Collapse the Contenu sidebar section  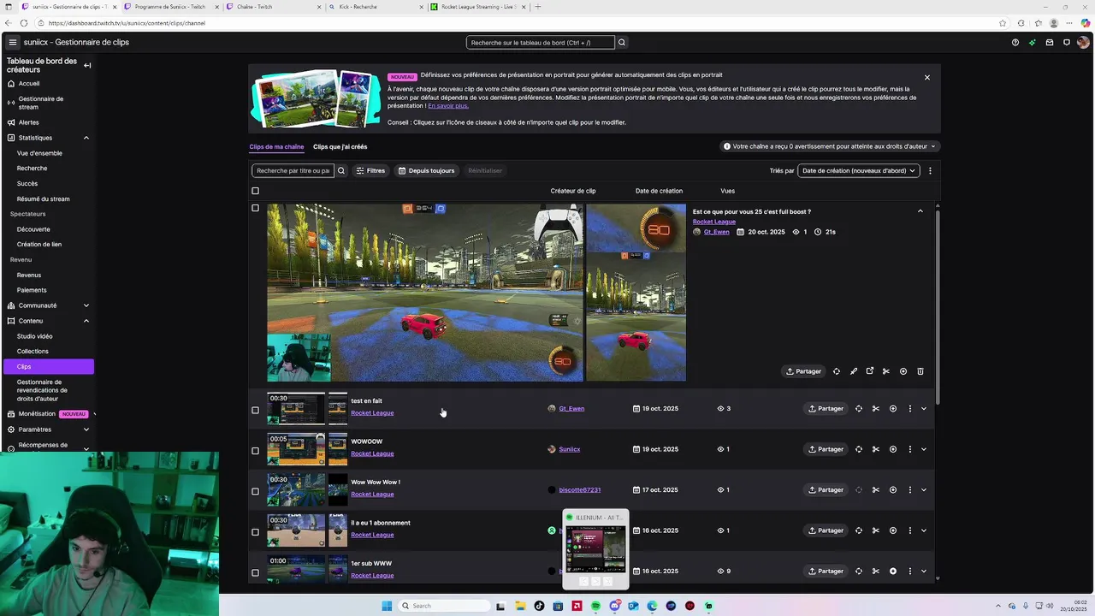point(86,321)
